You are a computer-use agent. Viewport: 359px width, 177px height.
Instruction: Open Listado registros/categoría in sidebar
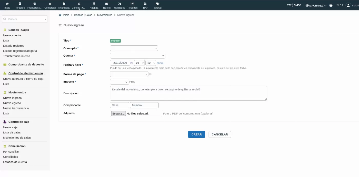point(20,51)
